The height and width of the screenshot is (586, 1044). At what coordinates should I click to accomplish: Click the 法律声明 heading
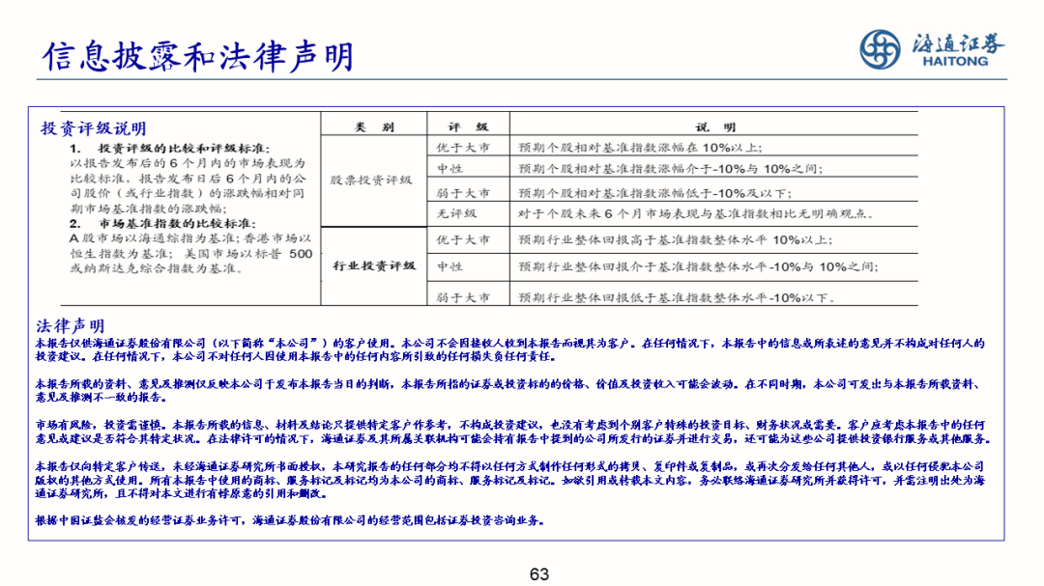(x=70, y=326)
